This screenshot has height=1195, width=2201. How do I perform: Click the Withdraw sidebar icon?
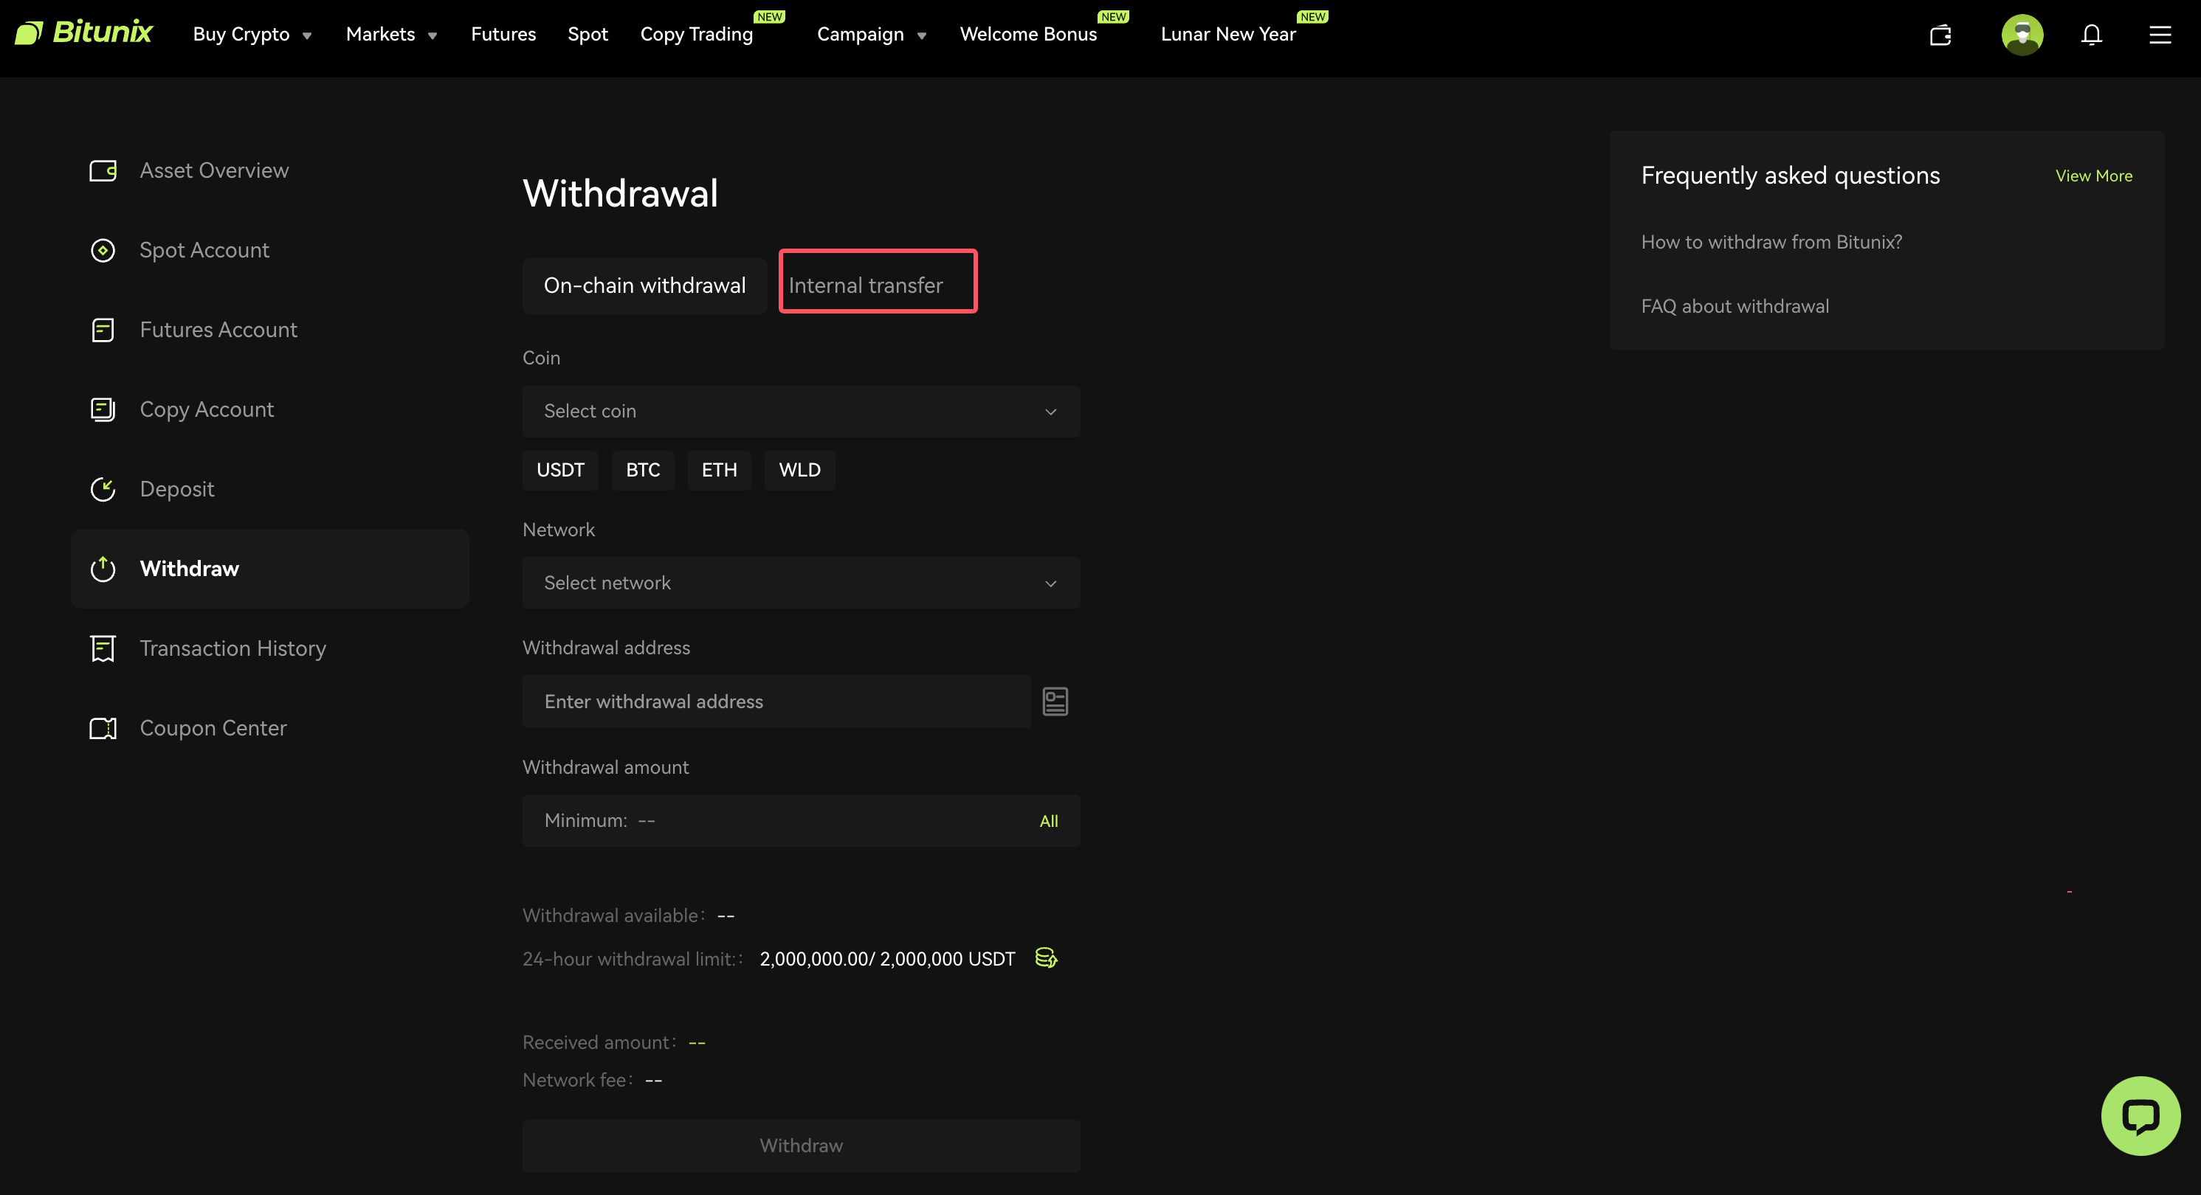[x=103, y=569]
